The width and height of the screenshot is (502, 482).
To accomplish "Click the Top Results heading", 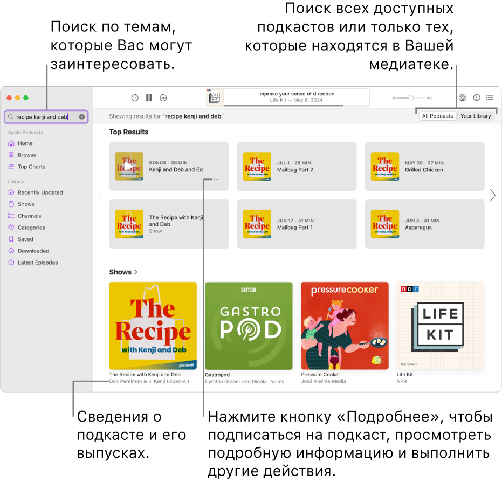I will tap(129, 132).
